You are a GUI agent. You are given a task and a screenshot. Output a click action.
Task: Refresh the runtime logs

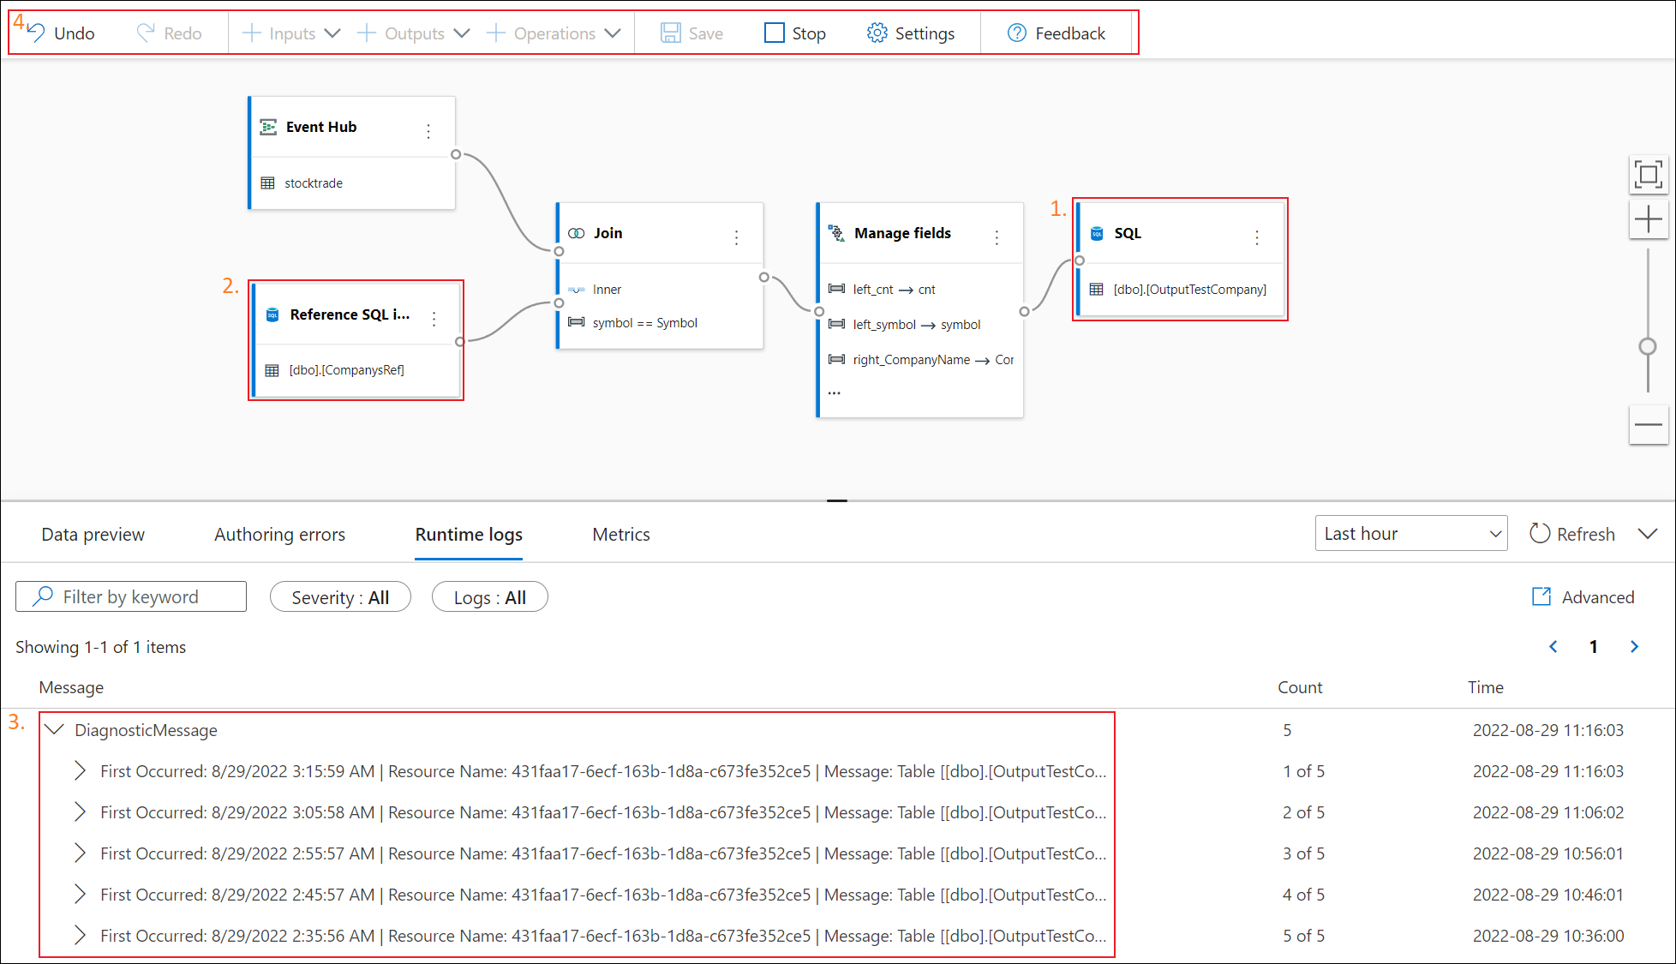[x=1572, y=534]
